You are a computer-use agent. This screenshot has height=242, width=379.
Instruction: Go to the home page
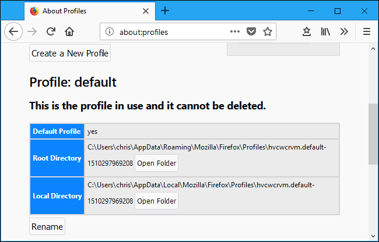[69, 32]
